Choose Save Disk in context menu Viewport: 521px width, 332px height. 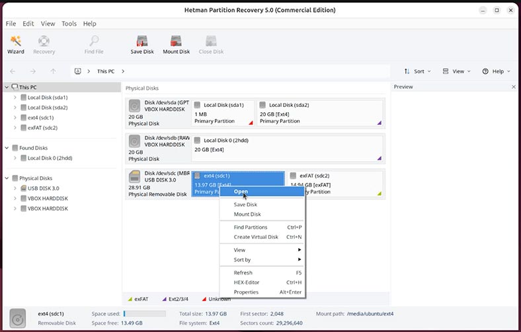262,205
